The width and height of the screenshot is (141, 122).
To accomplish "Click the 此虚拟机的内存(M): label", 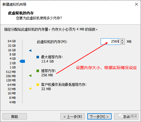I will pyautogui.click(x=52, y=42).
